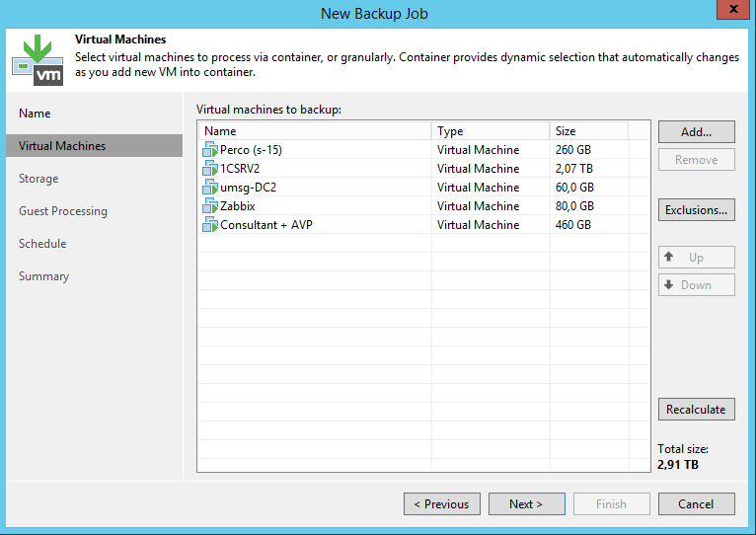Recalculate the total backup size
This screenshot has width=756, height=535.
pos(696,409)
